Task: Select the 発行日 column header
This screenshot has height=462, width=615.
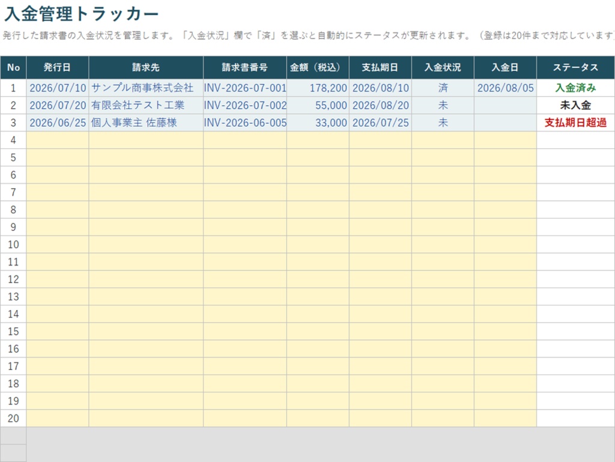Action: pyautogui.click(x=57, y=67)
